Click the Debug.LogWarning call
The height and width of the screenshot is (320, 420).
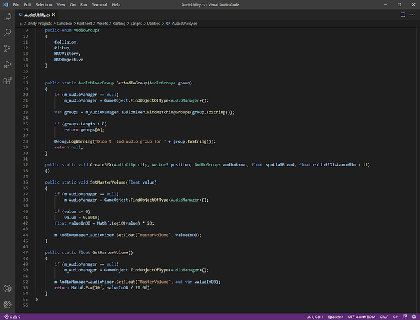(x=74, y=141)
